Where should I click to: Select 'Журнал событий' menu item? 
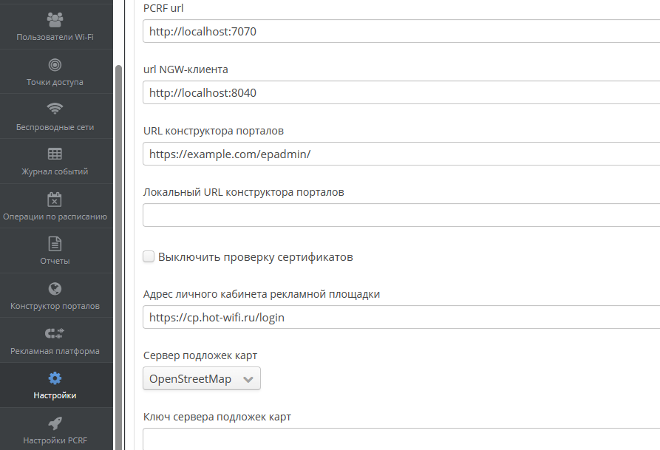55,171
